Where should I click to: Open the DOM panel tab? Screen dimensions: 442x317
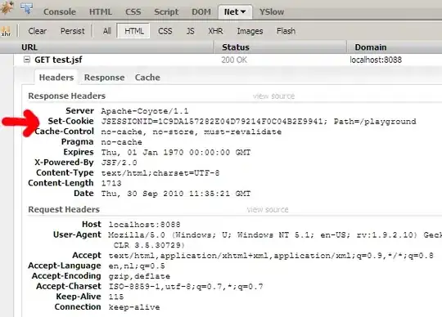pyautogui.click(x=201, y=11)
